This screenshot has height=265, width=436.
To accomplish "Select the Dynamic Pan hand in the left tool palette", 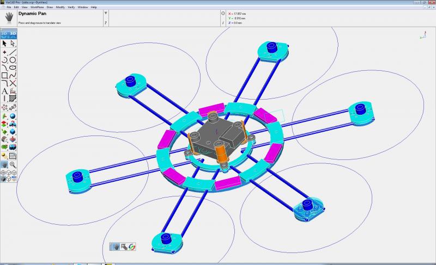I will [x=4, y=165].
